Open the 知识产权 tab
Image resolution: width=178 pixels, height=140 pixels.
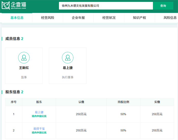[x=139, y=18]
